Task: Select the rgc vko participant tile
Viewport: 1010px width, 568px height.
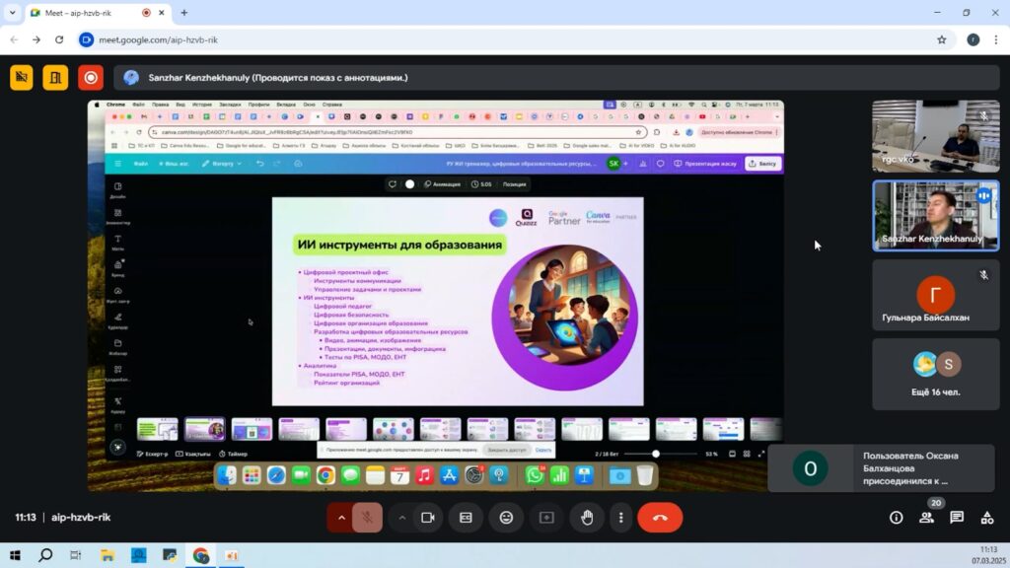Action: coord(936,136)
